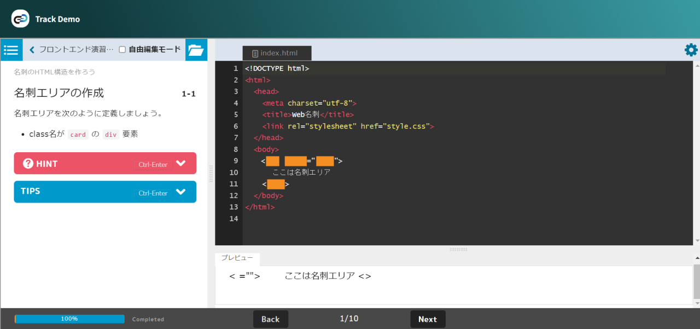
Task: Switch to the プレビュー tab
Action: [x=237, y=258]
